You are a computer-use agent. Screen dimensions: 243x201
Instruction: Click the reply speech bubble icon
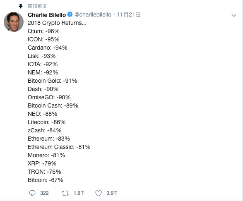point(32,193)
